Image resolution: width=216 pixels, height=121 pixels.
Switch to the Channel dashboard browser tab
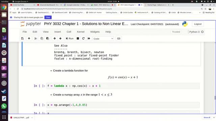click(49, 5)
